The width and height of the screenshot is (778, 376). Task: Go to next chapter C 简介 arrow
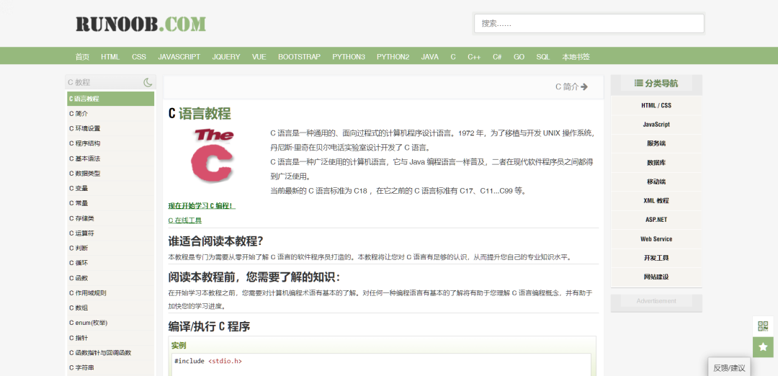(x=571, y=86)
